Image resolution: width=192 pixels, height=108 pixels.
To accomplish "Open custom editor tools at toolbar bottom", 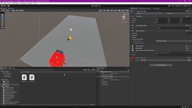I will [2, 28].
